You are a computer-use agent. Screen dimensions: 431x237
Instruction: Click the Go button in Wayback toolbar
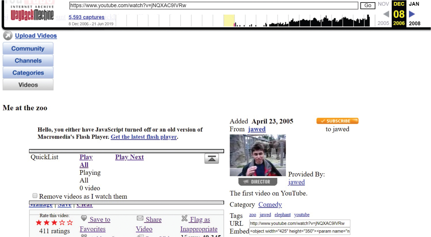click(368, 5)
